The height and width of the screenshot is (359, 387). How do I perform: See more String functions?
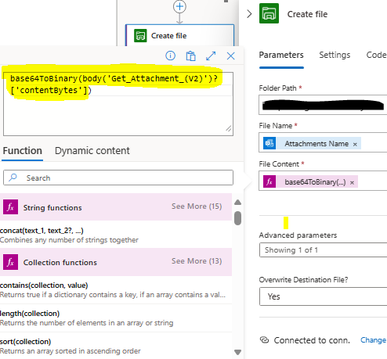point(197,206)
